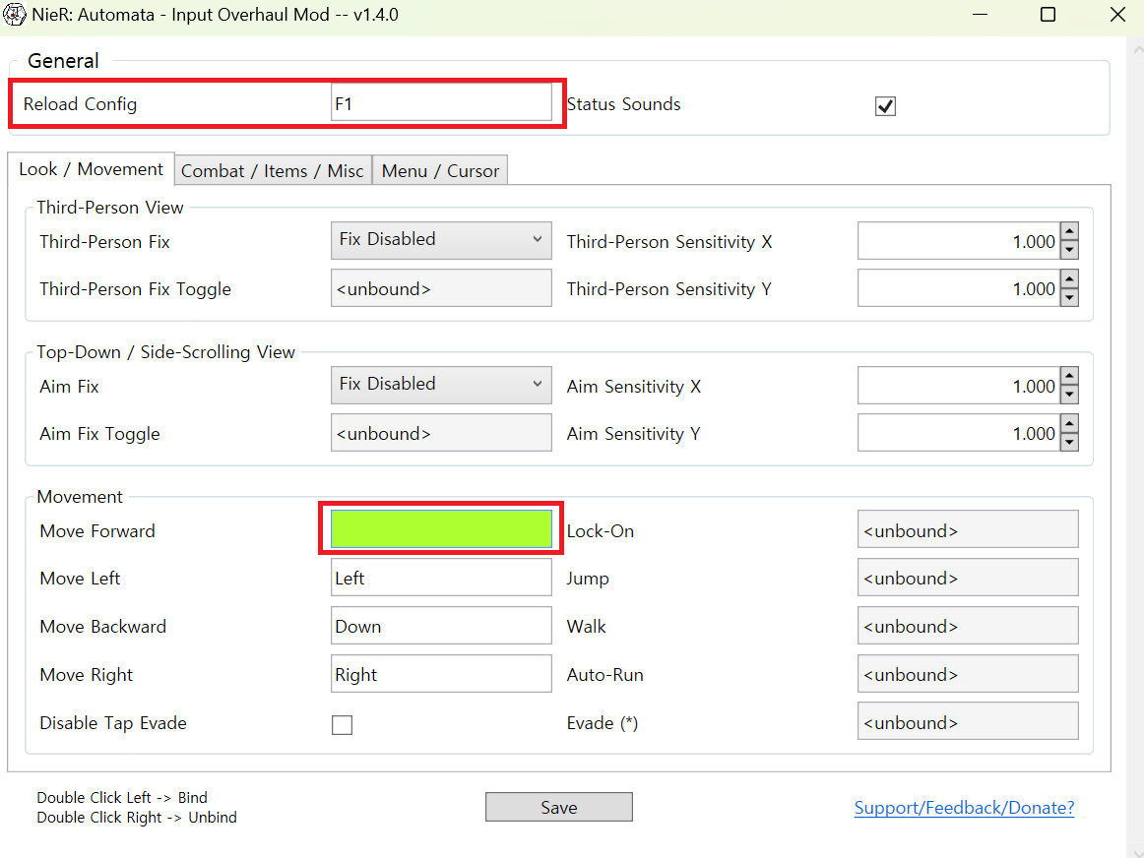Select the Third-Person Fix Toggle binding field
Screen dimensions: 1144x858
(x=441, y=288)
